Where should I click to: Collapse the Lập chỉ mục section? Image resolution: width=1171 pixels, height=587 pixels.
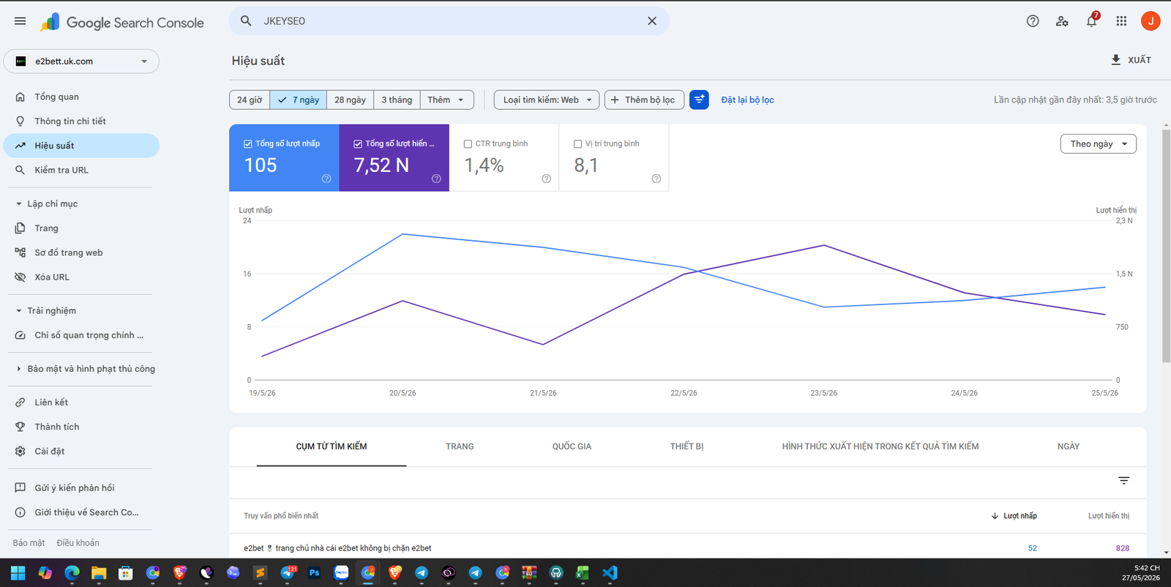pos(47,203)
